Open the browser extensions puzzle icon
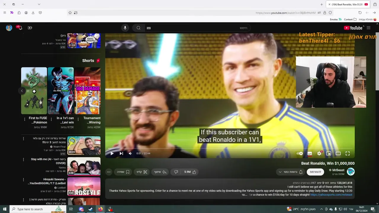Screen dimensions: 379x213 (x=19, y=13)
